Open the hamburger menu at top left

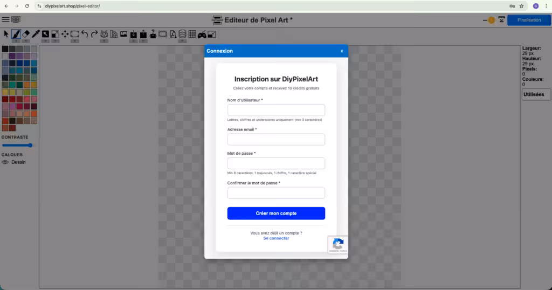[5, 20]
